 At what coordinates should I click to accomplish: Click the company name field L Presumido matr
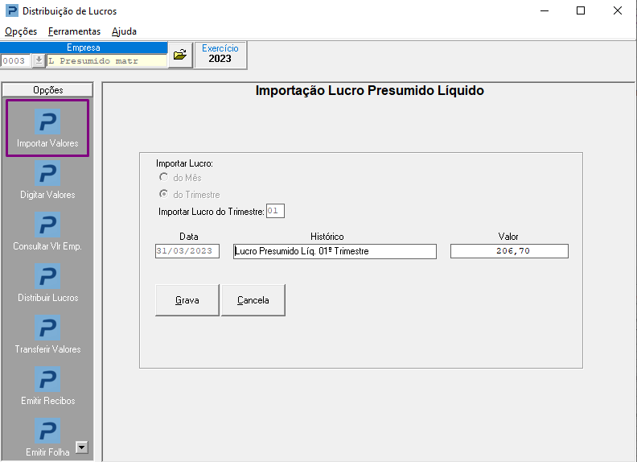point(106,60)
